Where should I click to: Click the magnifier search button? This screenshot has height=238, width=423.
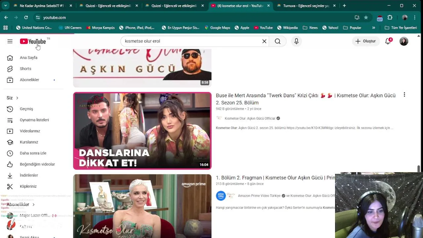278,41
